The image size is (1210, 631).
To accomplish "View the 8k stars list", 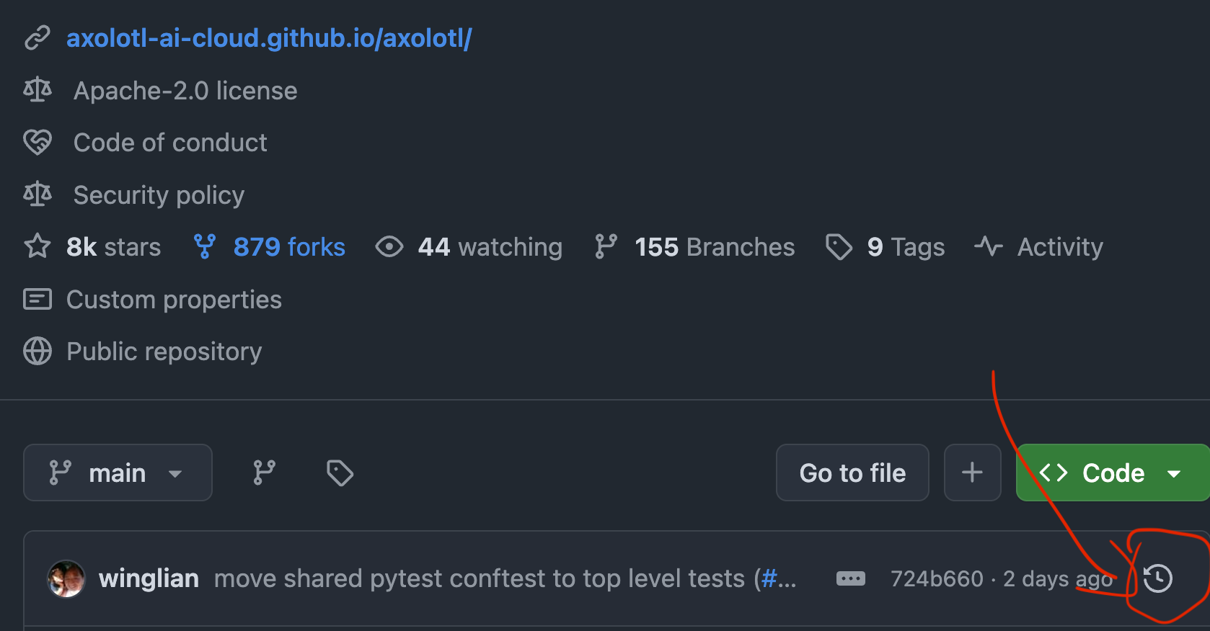I will (113, 247).
